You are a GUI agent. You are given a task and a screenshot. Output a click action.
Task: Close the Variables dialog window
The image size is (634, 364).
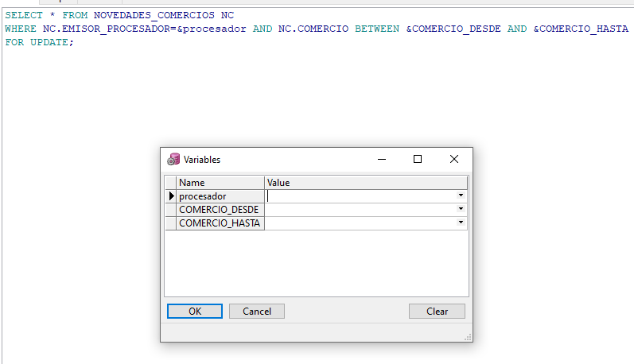tap(453, 159)
